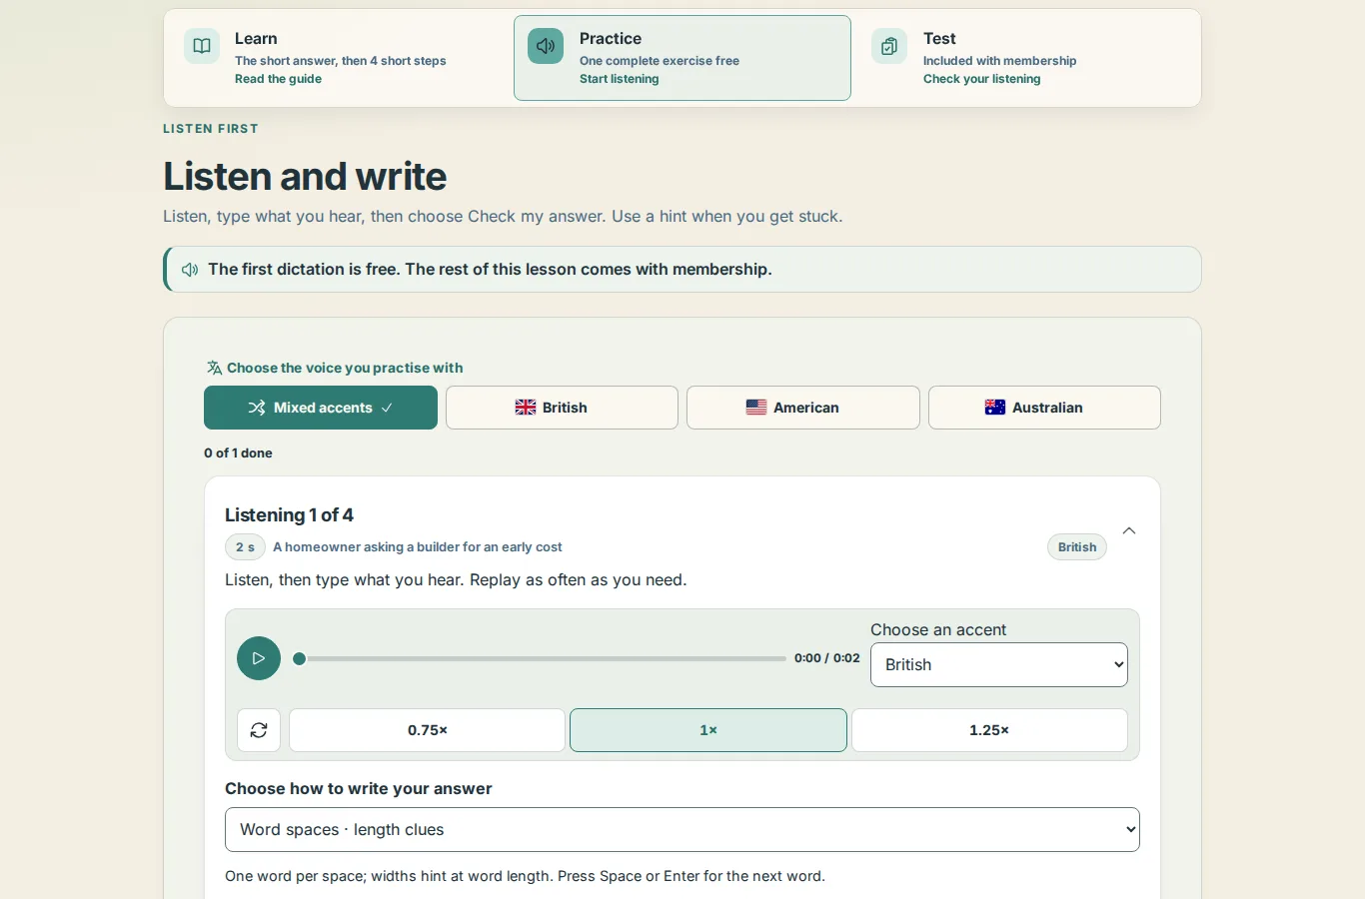The height and width of the screenshot is (899, 1365).
Task: Click the speaker icon in the free dictation notice
Action: 190,270
